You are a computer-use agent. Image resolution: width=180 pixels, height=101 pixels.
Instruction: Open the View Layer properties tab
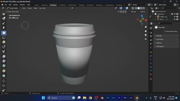[x=151, y=40]
